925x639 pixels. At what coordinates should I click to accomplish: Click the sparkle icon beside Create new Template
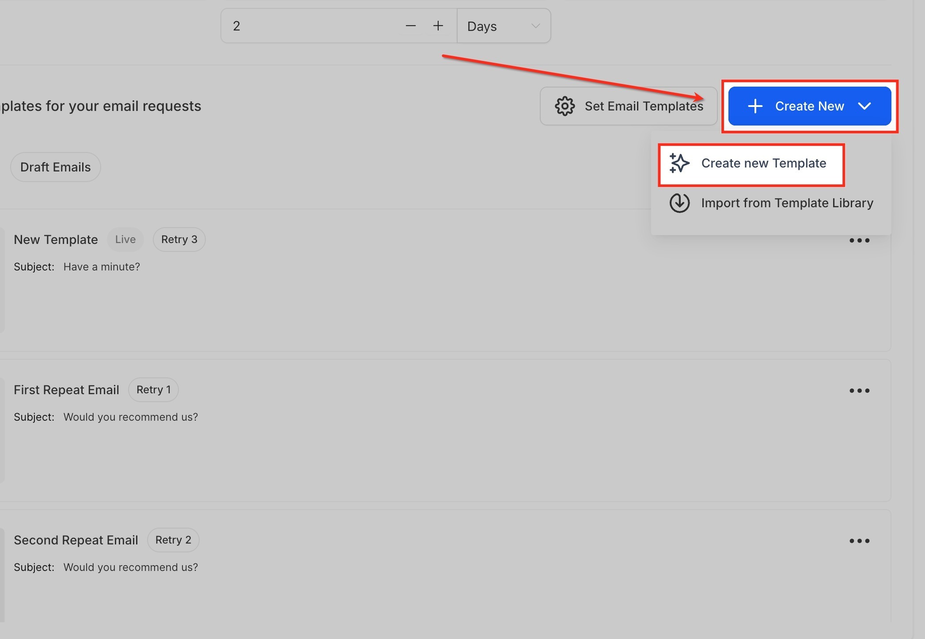[x=679, y=164]
